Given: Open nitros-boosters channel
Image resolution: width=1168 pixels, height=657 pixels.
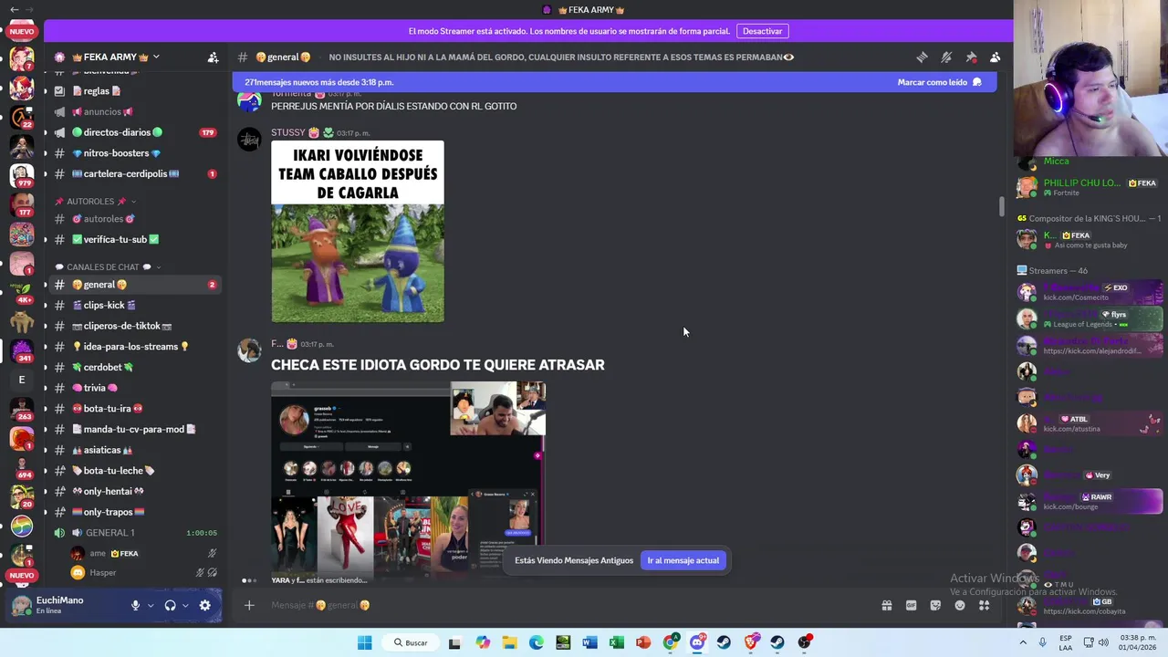Looking at the screenshot, I should tap(134, 153).
